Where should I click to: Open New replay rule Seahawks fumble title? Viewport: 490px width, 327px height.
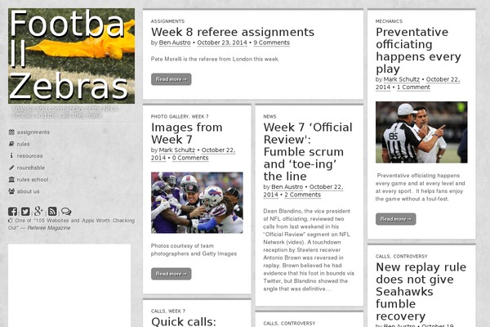coord(421,291)
